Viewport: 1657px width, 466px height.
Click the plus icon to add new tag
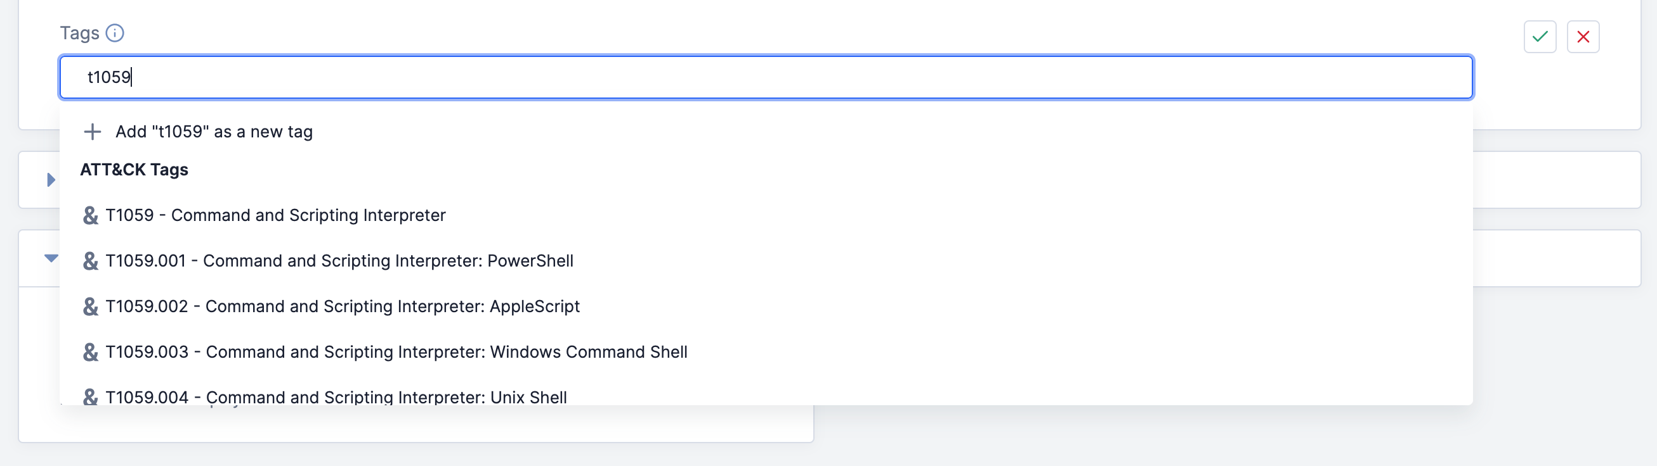click(93, 132)
